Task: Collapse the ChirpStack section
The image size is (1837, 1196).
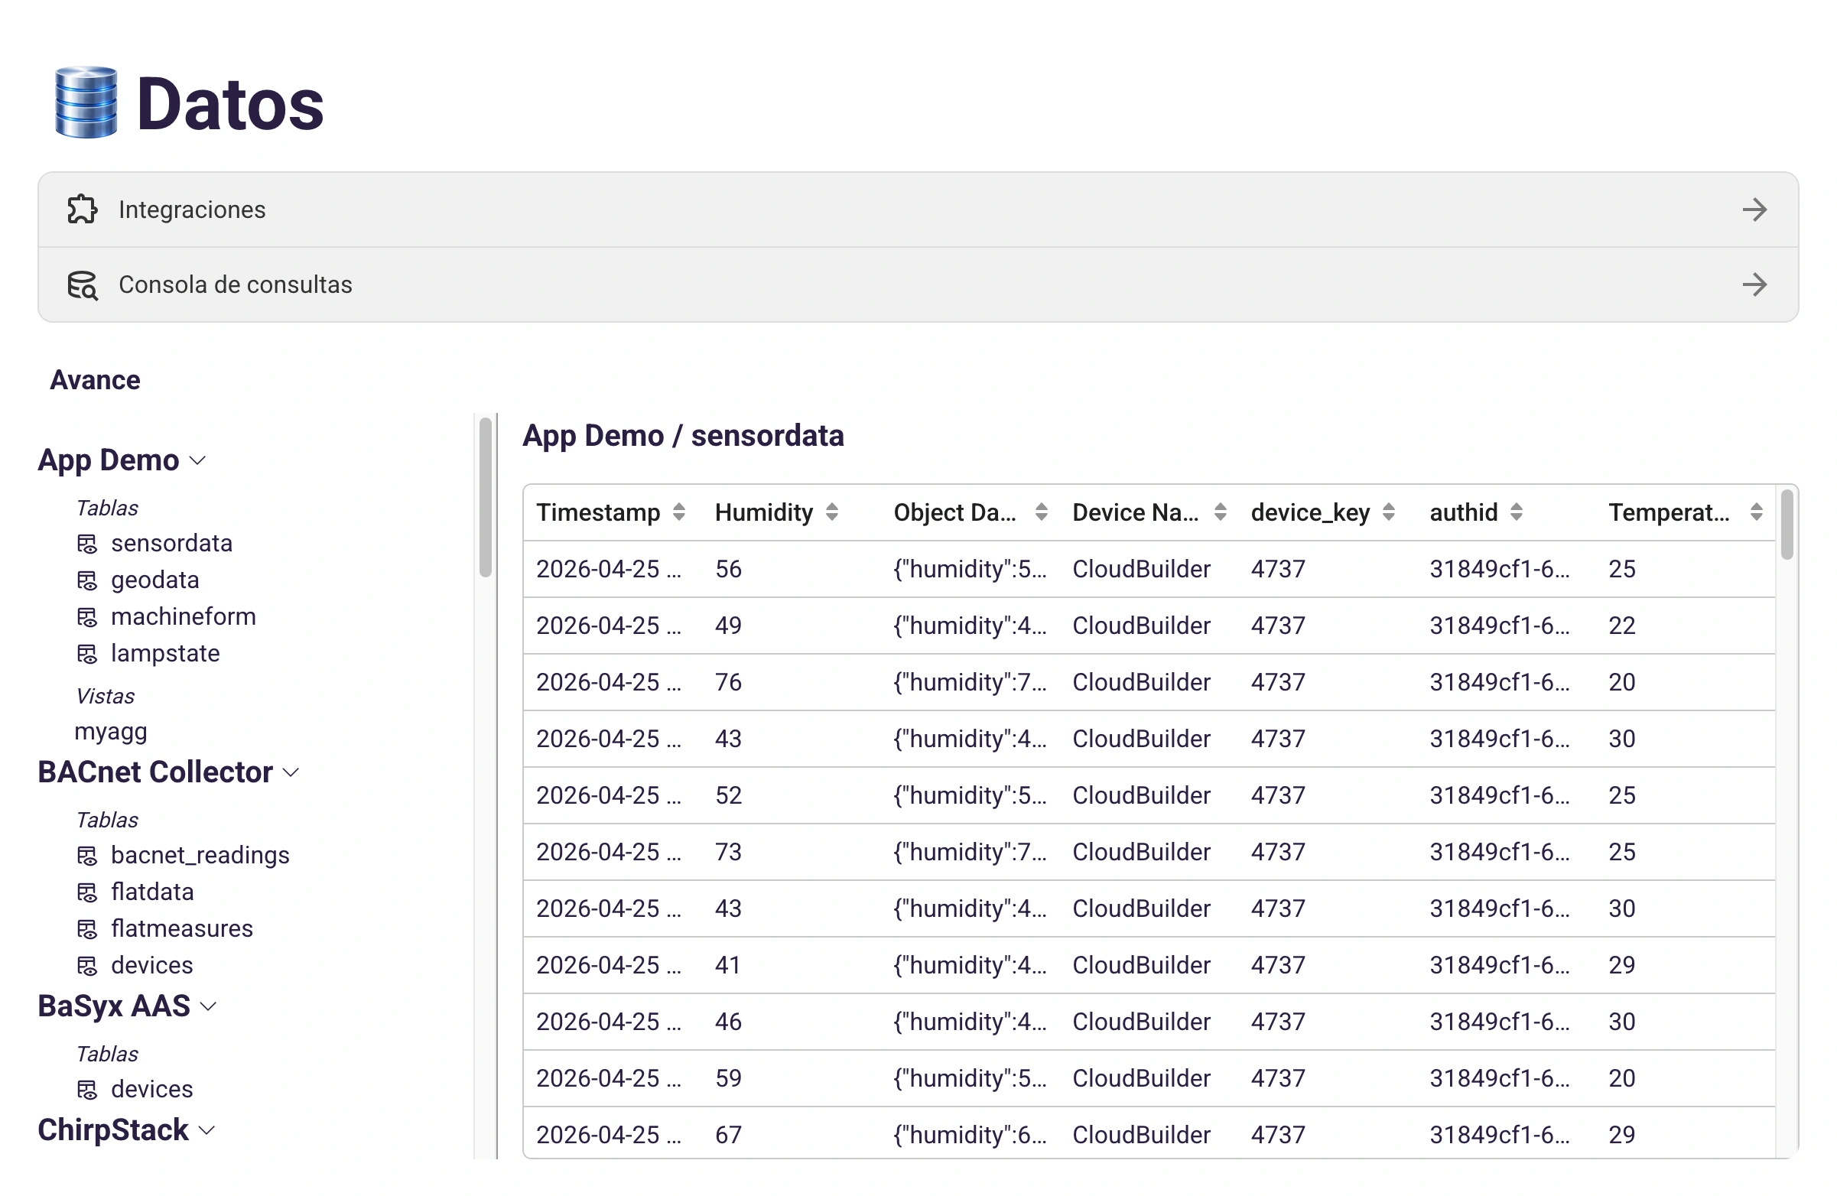Action: click(x=206, y=1131)
